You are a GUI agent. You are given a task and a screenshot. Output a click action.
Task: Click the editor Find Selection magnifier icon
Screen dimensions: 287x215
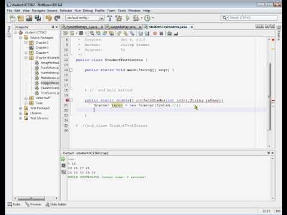[x=92, y=33]
